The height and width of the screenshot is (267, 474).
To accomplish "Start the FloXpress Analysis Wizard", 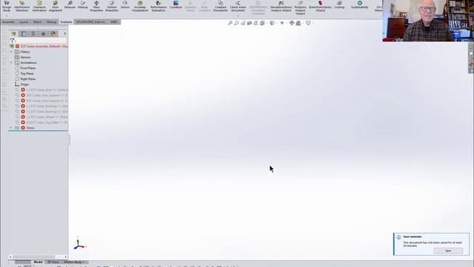I will [x=300, y=7].
